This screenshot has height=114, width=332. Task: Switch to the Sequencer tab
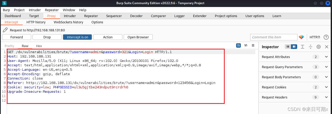[114, 16]
